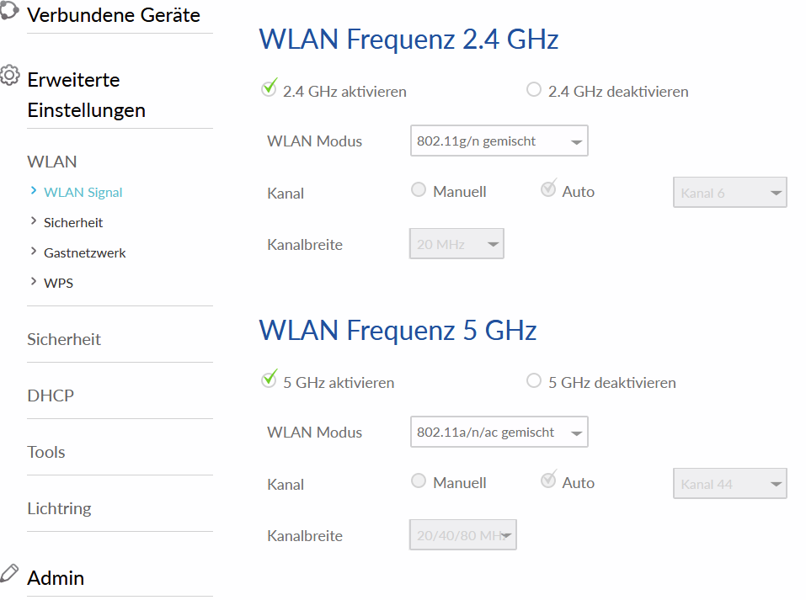Image resolution: width=806 pixels, height=600 pixels.
Task: Click the chevron arrow beside Gastnetzwerk
Action: click(33, 252)
